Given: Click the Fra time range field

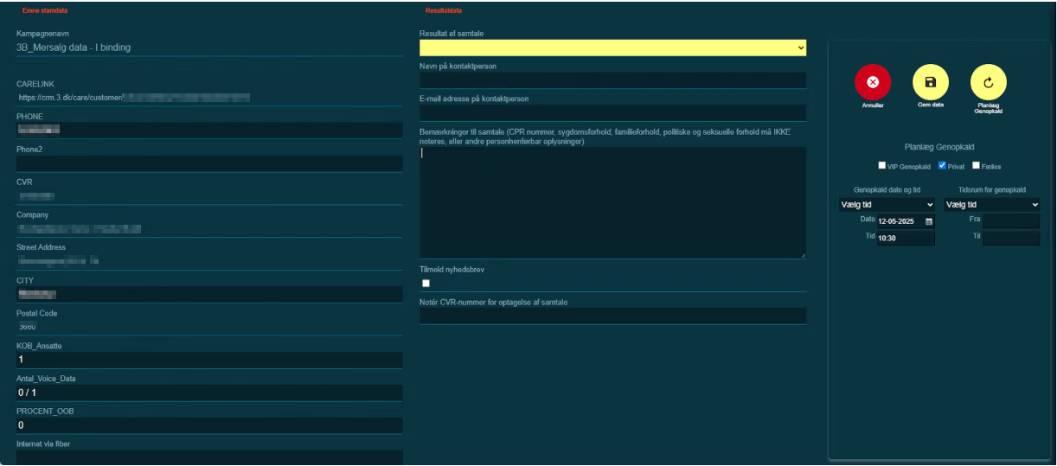Looking at the screenshot, I should click(1010, 221).
